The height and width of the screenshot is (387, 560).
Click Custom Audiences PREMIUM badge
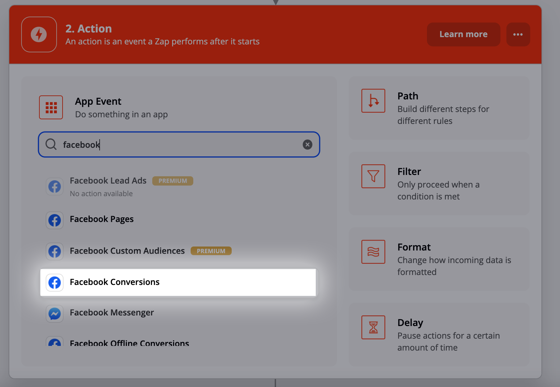(211, 251)
